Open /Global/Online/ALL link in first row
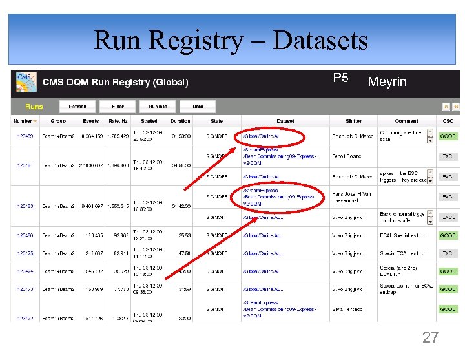The height and width of the screenshot is (349, 465). click(x=261, y=136)
